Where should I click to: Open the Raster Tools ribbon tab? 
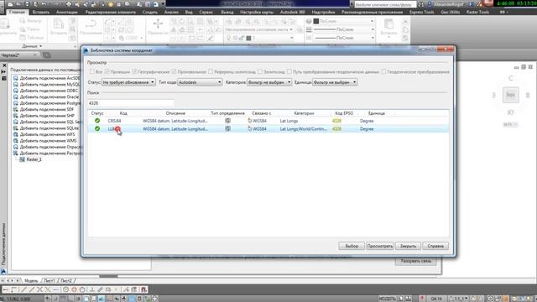[x=477, y=12]
